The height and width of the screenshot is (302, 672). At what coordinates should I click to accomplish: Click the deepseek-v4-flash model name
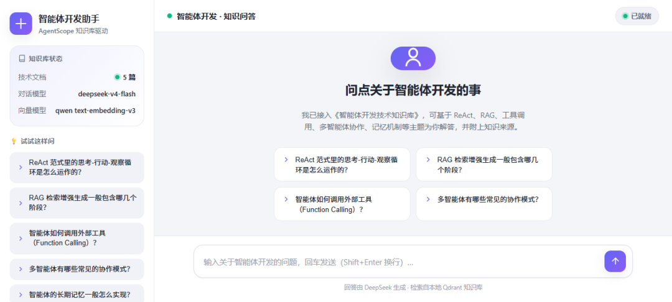pos(107,94)
